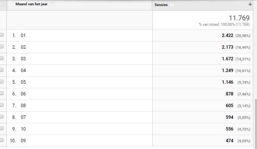Viewport: 257px width, 149px height.
Task: Click month value 01 in the first row
Action: tap(23, 35)
